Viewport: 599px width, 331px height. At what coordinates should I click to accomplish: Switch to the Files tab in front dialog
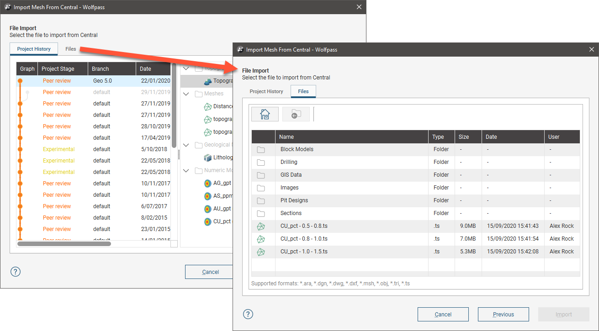click(x=303, y=91)
